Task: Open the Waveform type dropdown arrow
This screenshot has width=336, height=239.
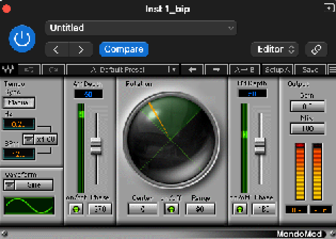Action: coord(9,185)
